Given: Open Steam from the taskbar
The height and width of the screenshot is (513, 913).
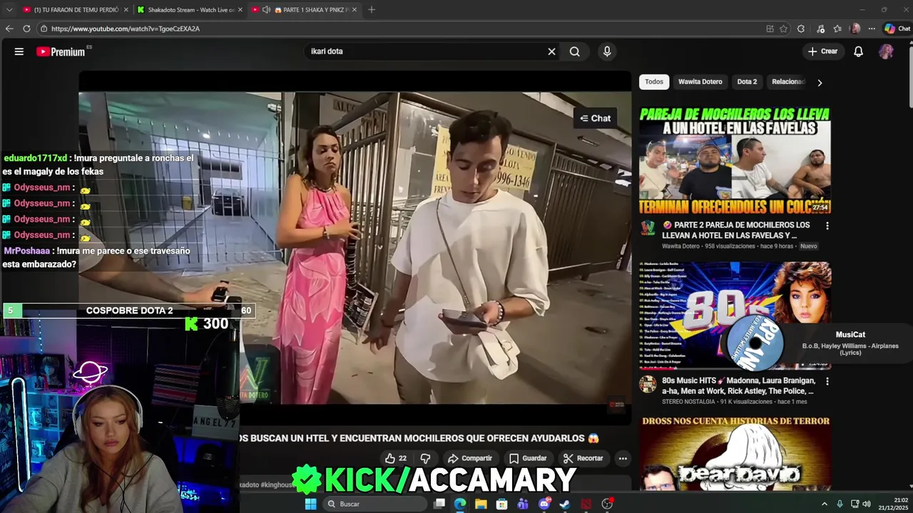Looking at the screenshot, I should [x=565, y=504].
